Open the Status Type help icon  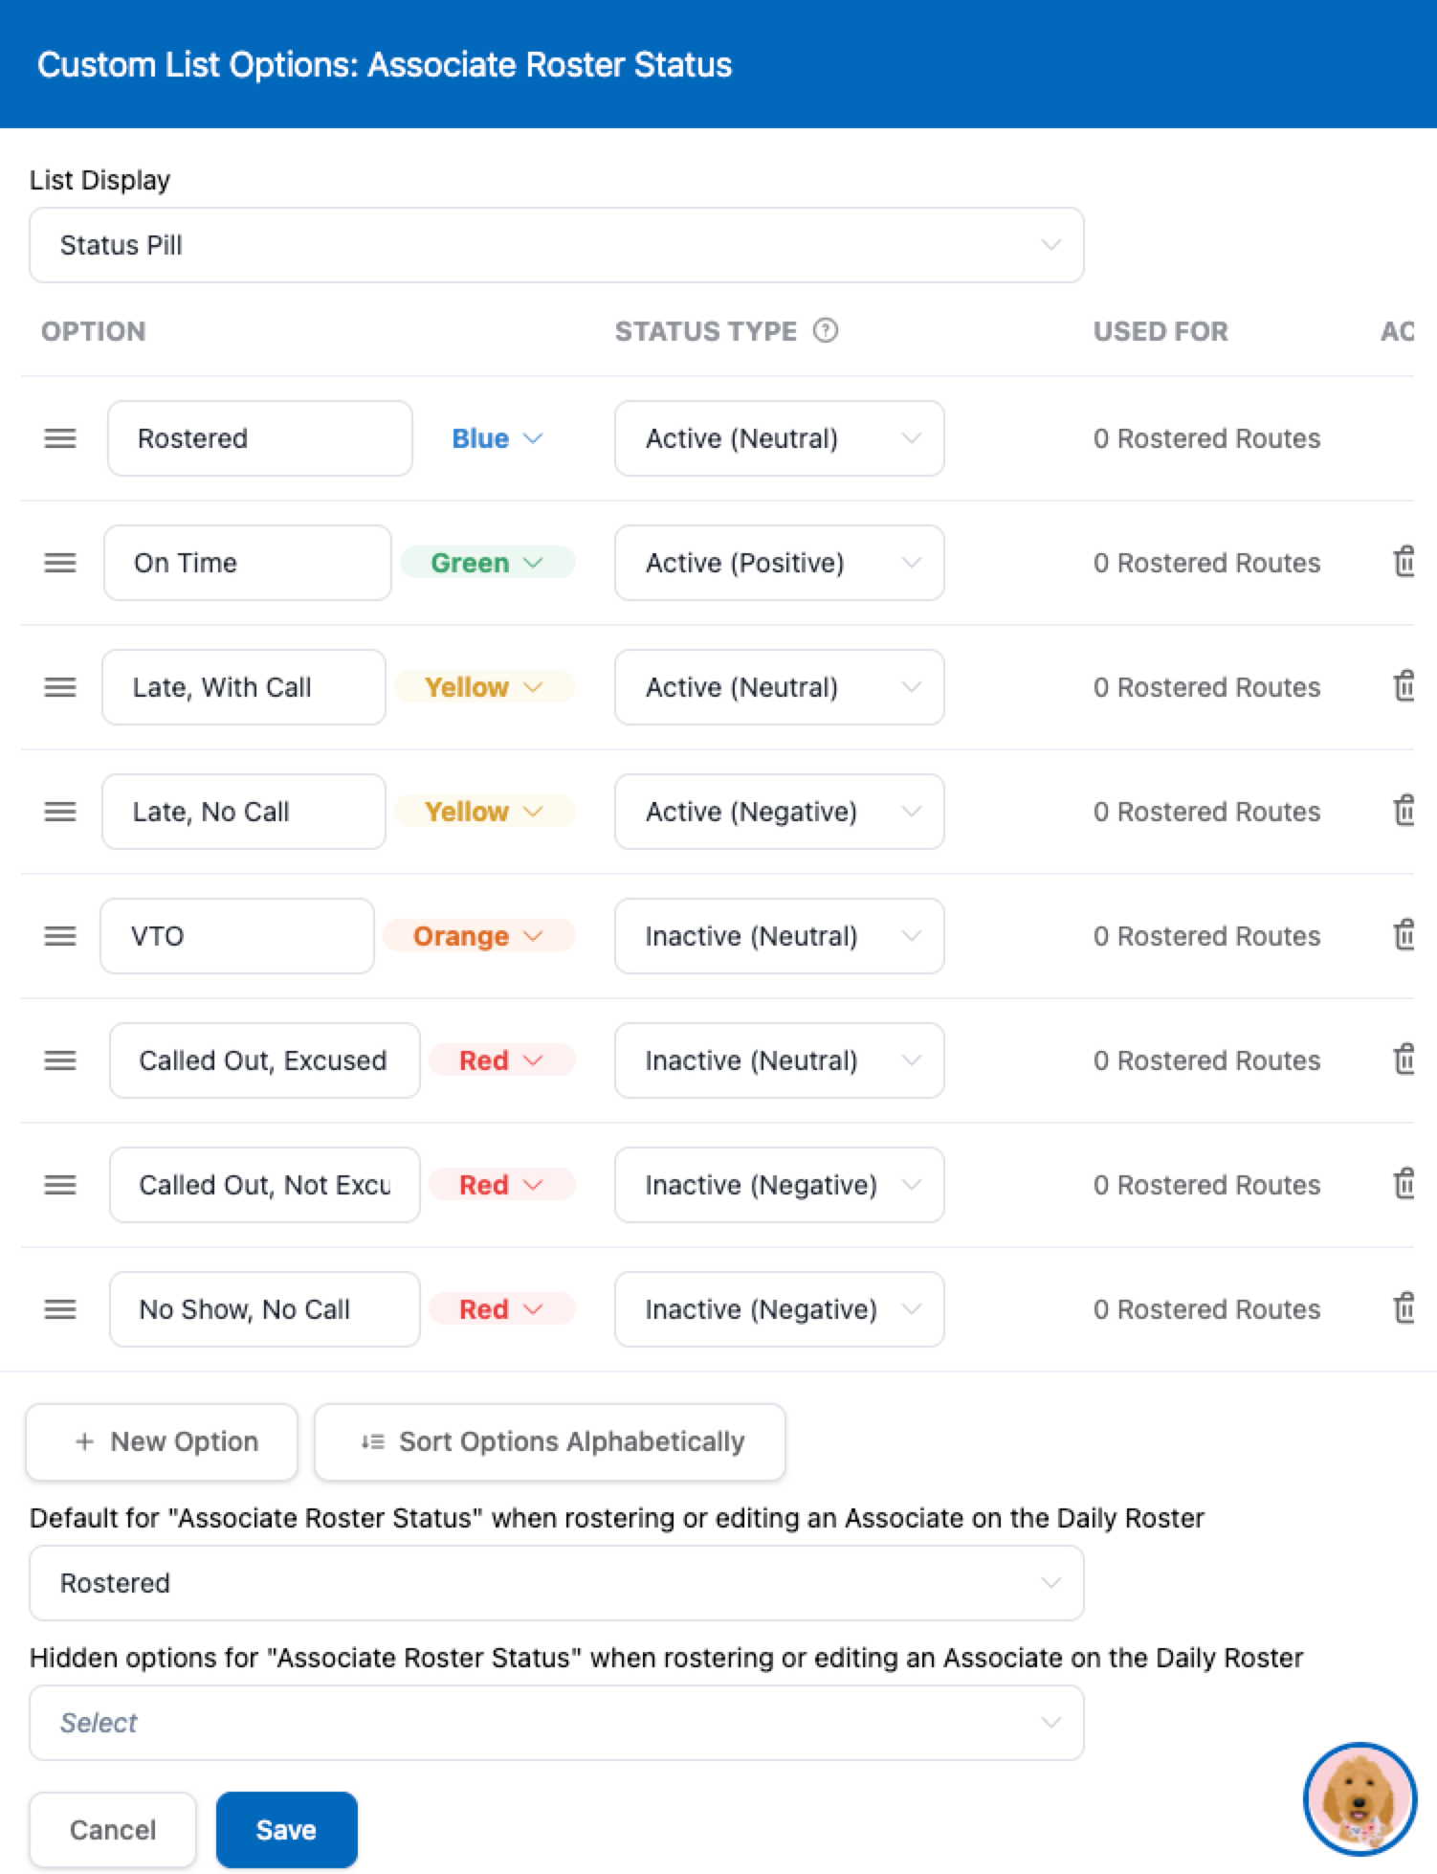[x=826, y=330]
